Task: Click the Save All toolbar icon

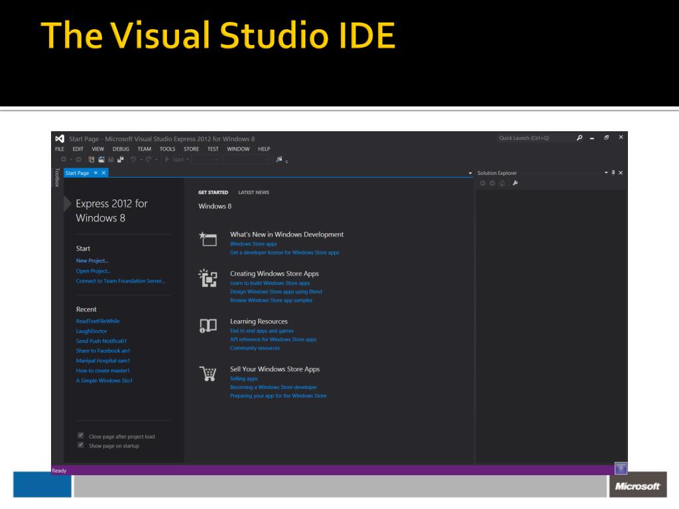Action: 121,159
